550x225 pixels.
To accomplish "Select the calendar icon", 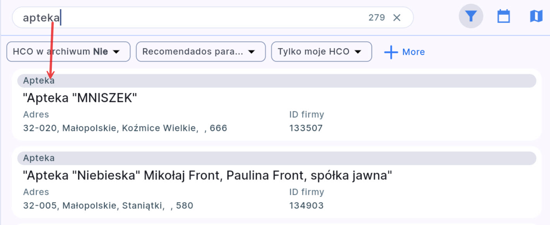I will tap(503, 16).
